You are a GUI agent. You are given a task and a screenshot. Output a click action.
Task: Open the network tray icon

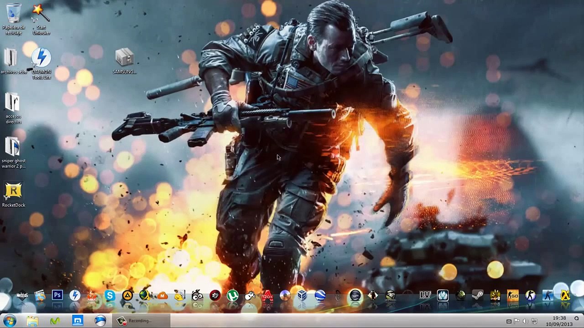coord(534,321)
